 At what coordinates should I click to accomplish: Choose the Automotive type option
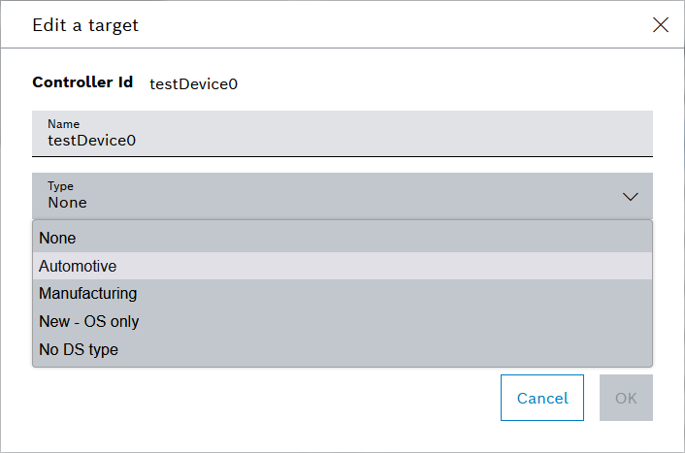click(x=78, y=266)
